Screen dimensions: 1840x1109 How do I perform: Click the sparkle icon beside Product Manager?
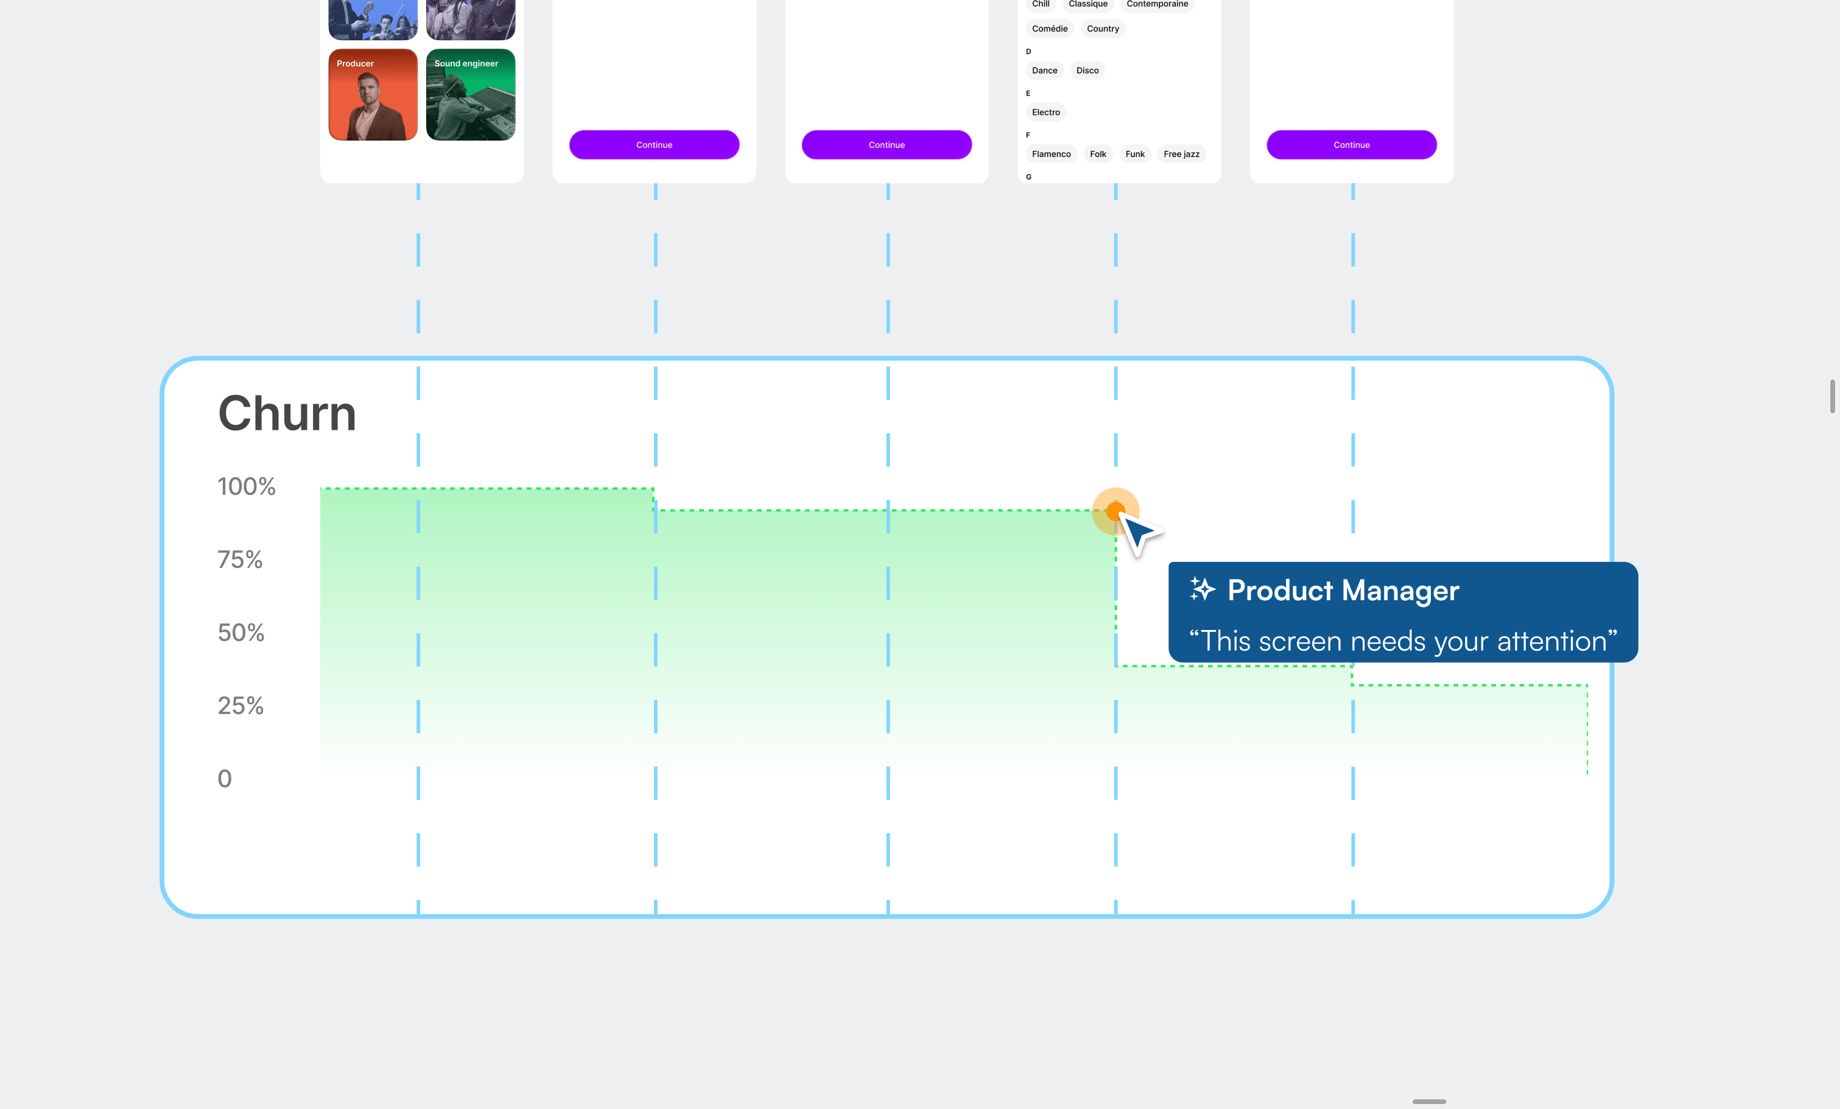point(1203,590)
